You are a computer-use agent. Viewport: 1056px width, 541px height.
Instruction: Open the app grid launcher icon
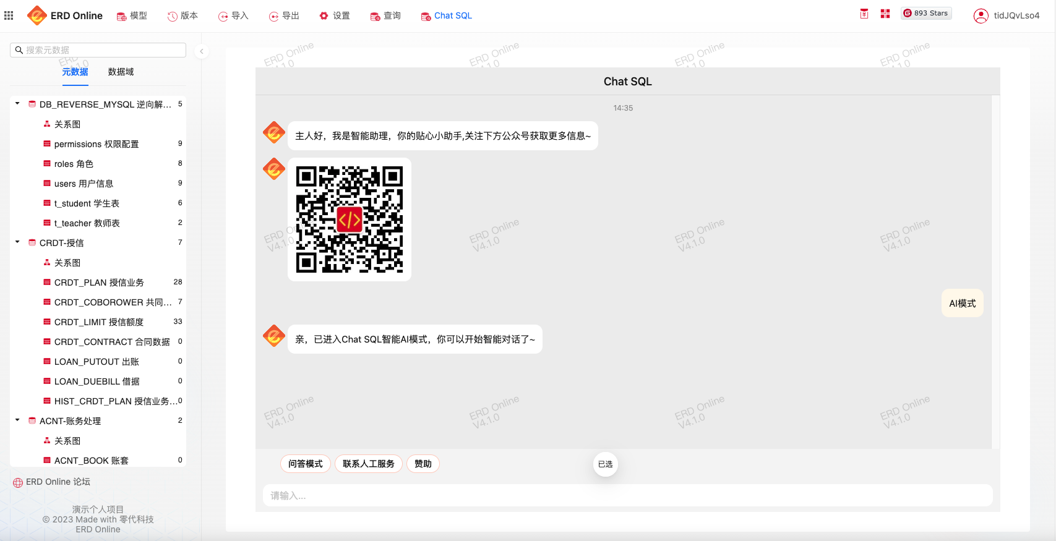tap(9, 15)
